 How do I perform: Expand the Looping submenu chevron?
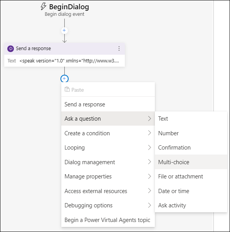pyautogui.click(x=149, y=147)
